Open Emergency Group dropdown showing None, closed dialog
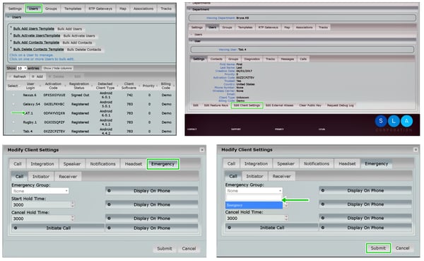 40,191
